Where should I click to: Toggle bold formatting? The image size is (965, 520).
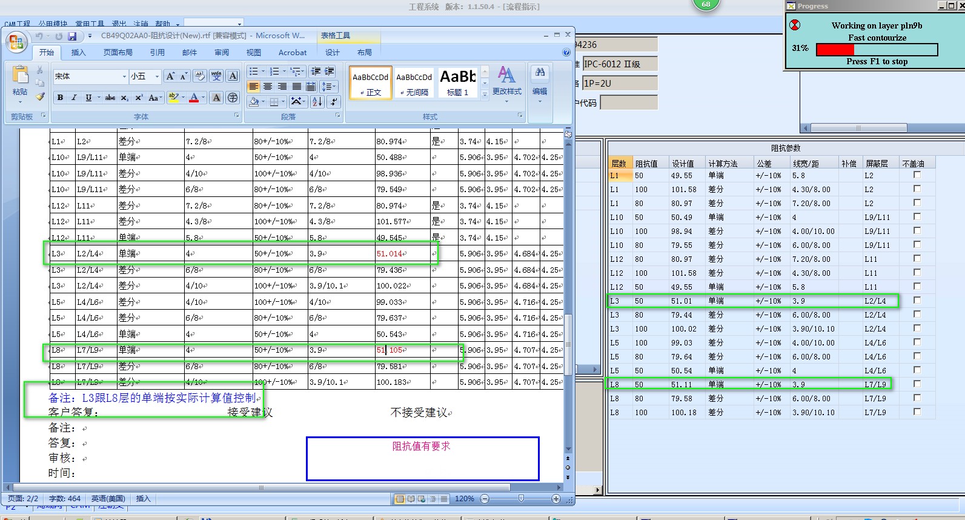60,98
